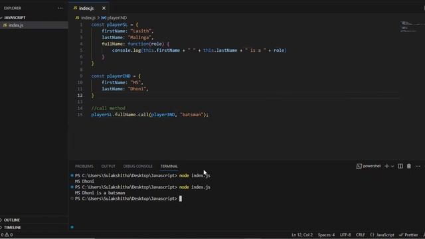The height and width of the screenshot is (239, 425).
Task: Change indentation via Spaces: 4
Action: coord(326,235)
